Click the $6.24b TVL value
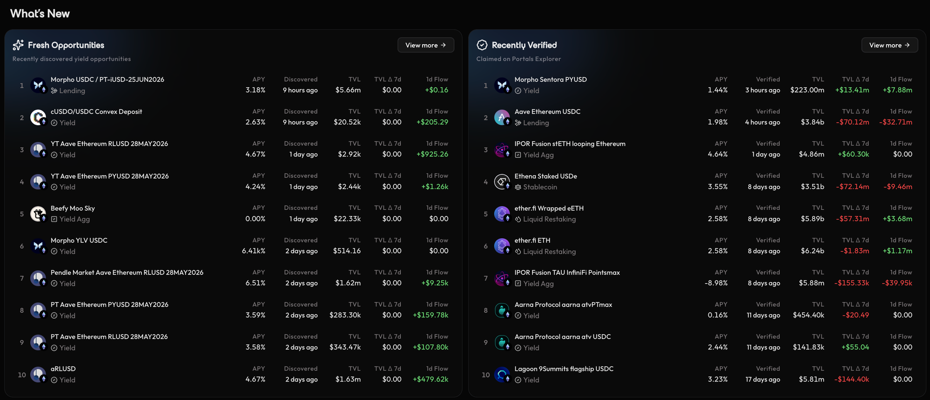 coord(812,251)
